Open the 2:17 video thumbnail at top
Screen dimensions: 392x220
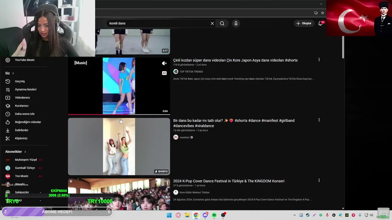click(132, 42)
